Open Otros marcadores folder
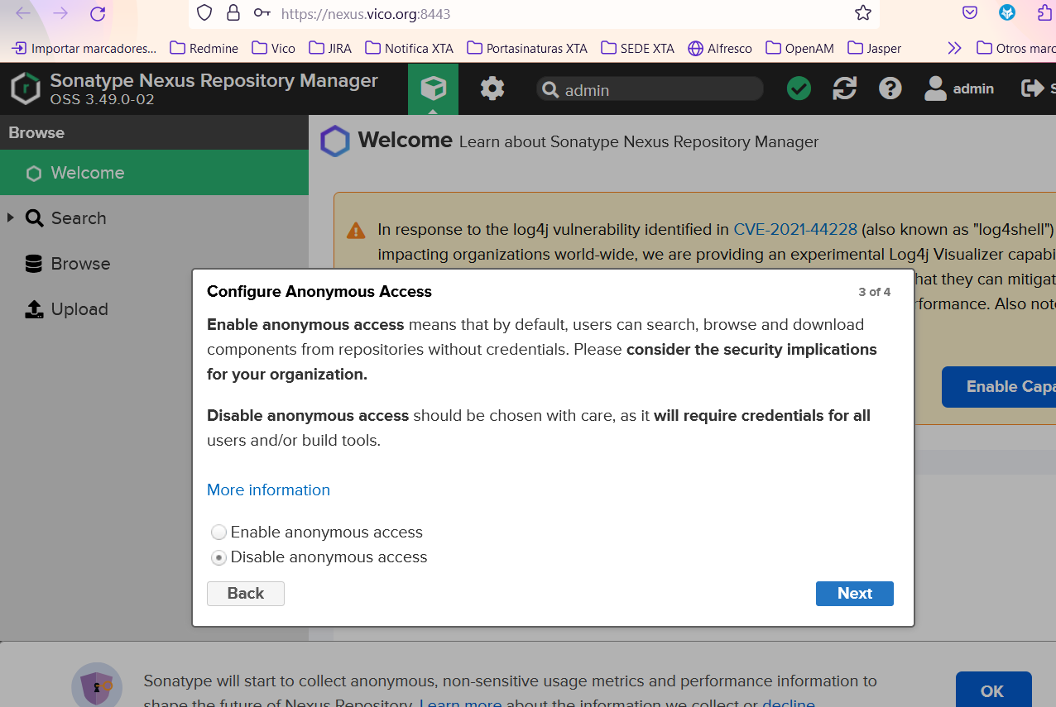 tap(1016, 48)
